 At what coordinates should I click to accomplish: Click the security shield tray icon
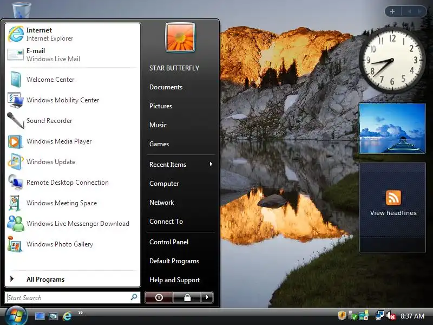342,315
